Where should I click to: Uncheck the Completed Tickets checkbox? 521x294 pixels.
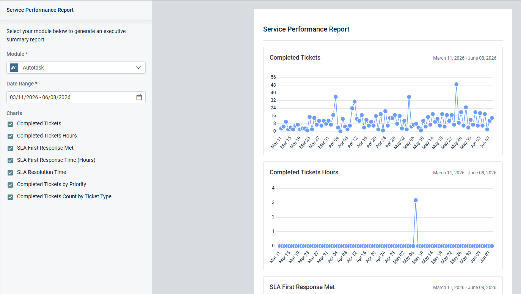click(x=10, y=124)
